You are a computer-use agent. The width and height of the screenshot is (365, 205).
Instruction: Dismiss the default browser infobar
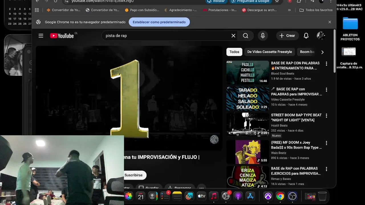point(330,22)
